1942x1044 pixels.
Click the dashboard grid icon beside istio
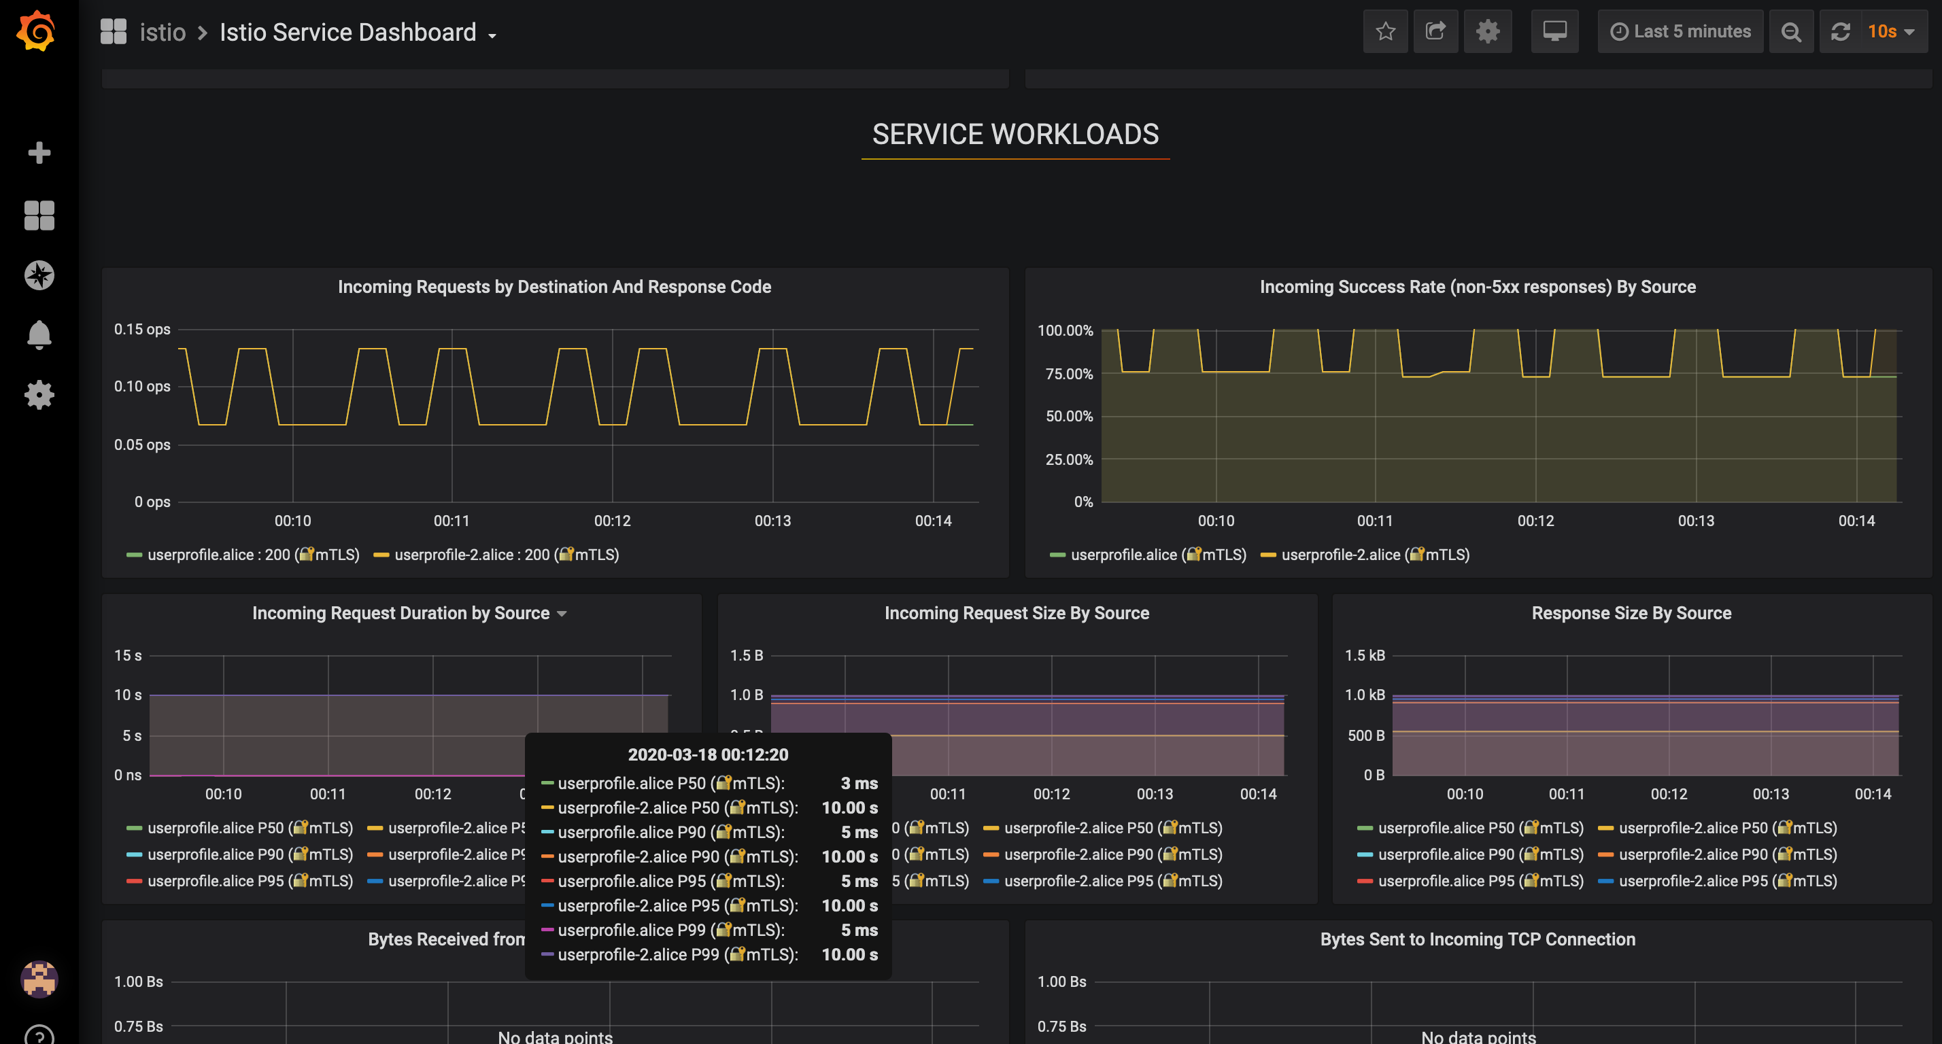pos(113,32)
